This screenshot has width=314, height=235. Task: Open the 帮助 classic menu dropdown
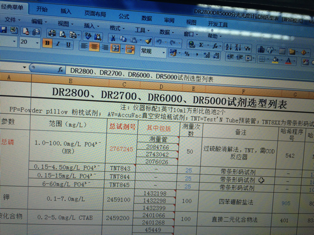pyautogui.click(x=214, y=36)
